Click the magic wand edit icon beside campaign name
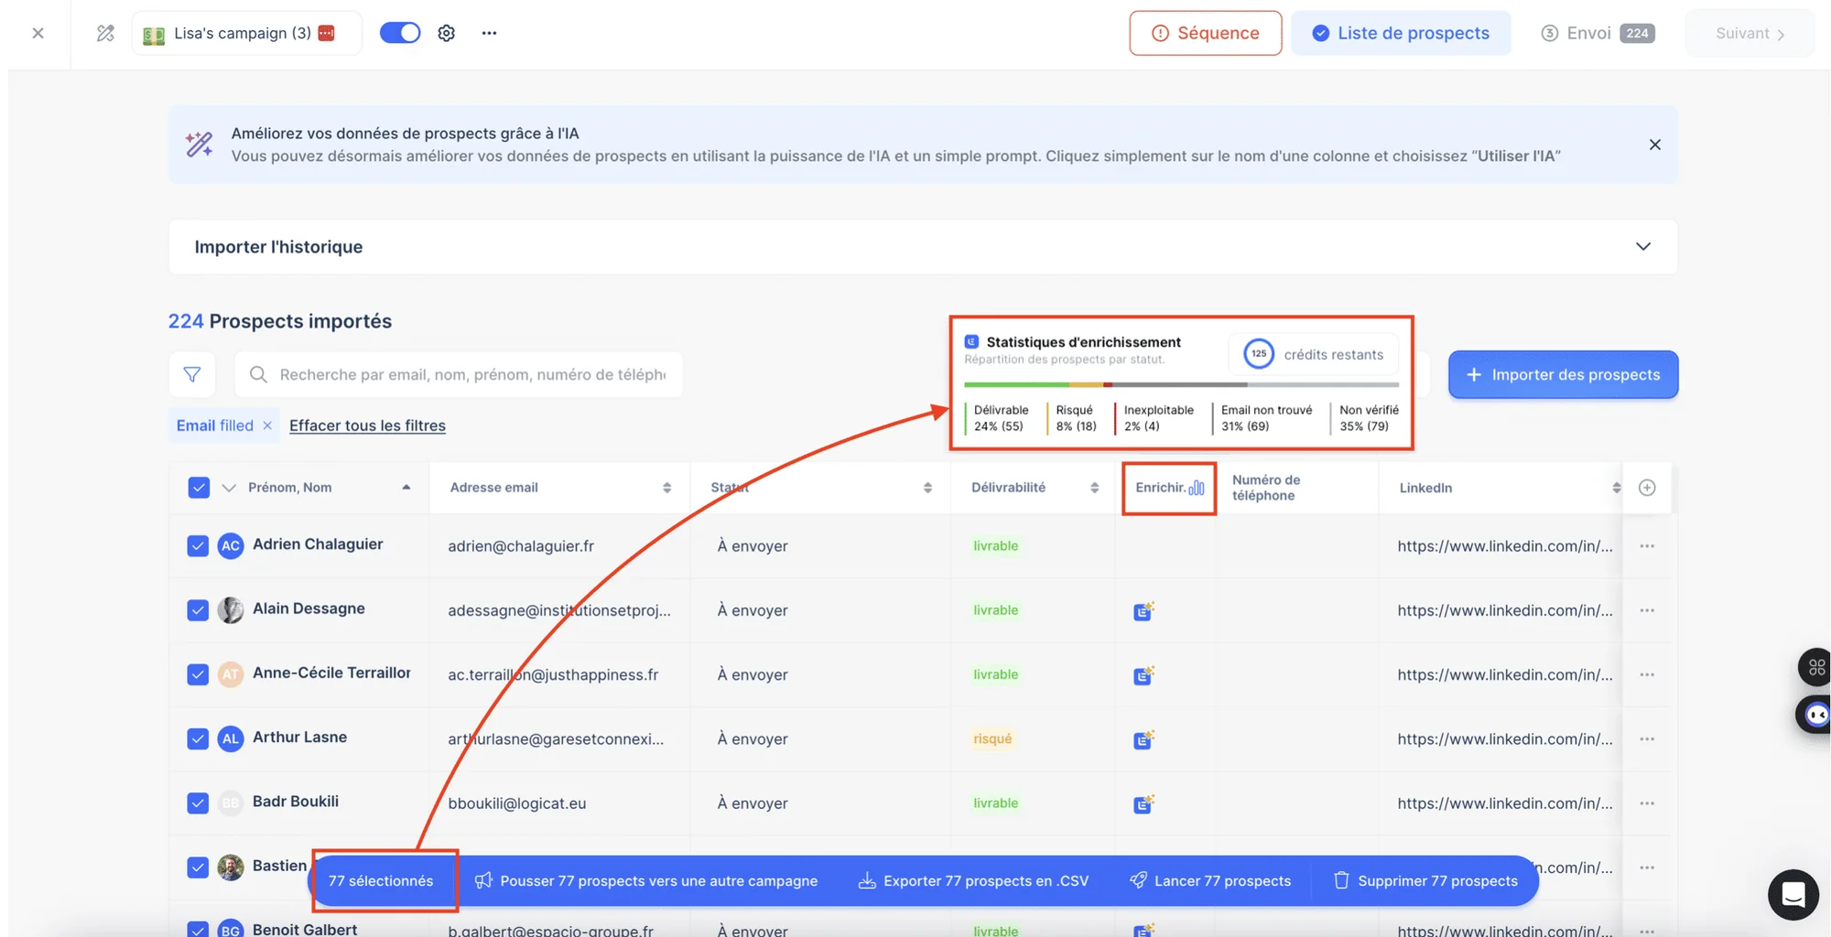The height and width of the screenshot is (937, 1831). (105, 33)
